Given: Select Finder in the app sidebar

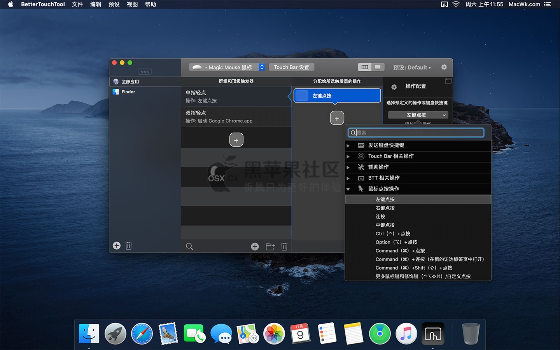Looking at the screenshot, I should click(x=145, y=92).
